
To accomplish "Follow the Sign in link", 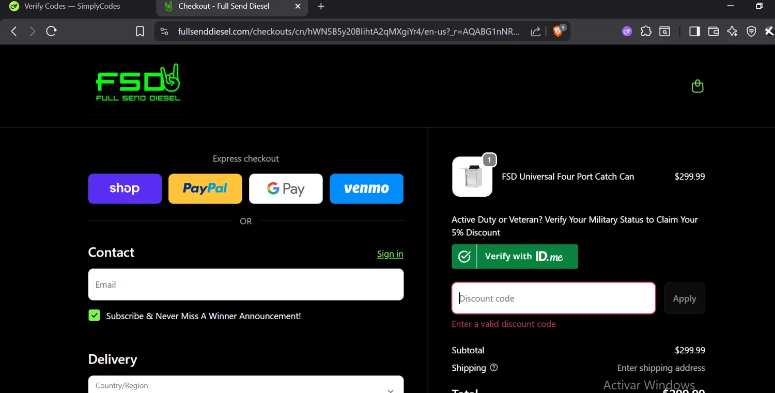I will tap(390, 254).
